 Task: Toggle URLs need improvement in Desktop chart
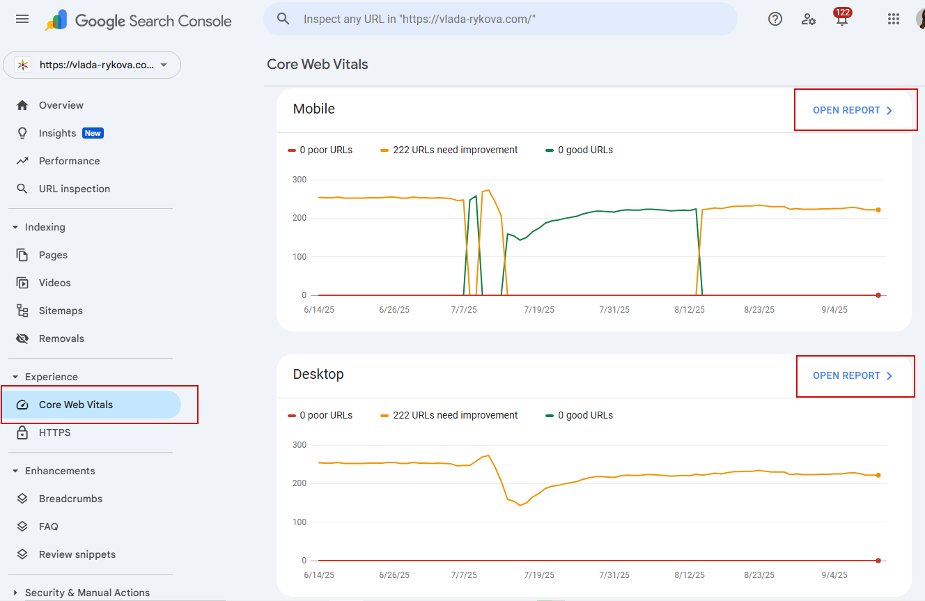[x=449, y=415]
